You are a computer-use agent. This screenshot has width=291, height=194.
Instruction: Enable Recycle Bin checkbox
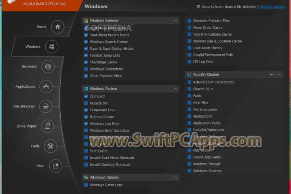pyautogui.click(x=86, y=103)
